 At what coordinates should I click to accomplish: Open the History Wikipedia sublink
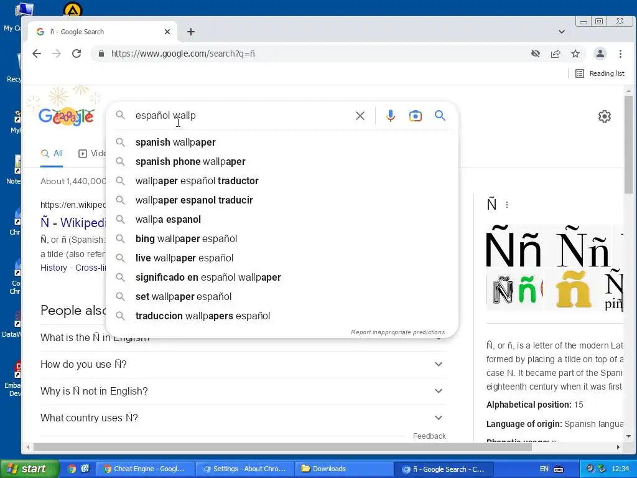click(53, 268)
